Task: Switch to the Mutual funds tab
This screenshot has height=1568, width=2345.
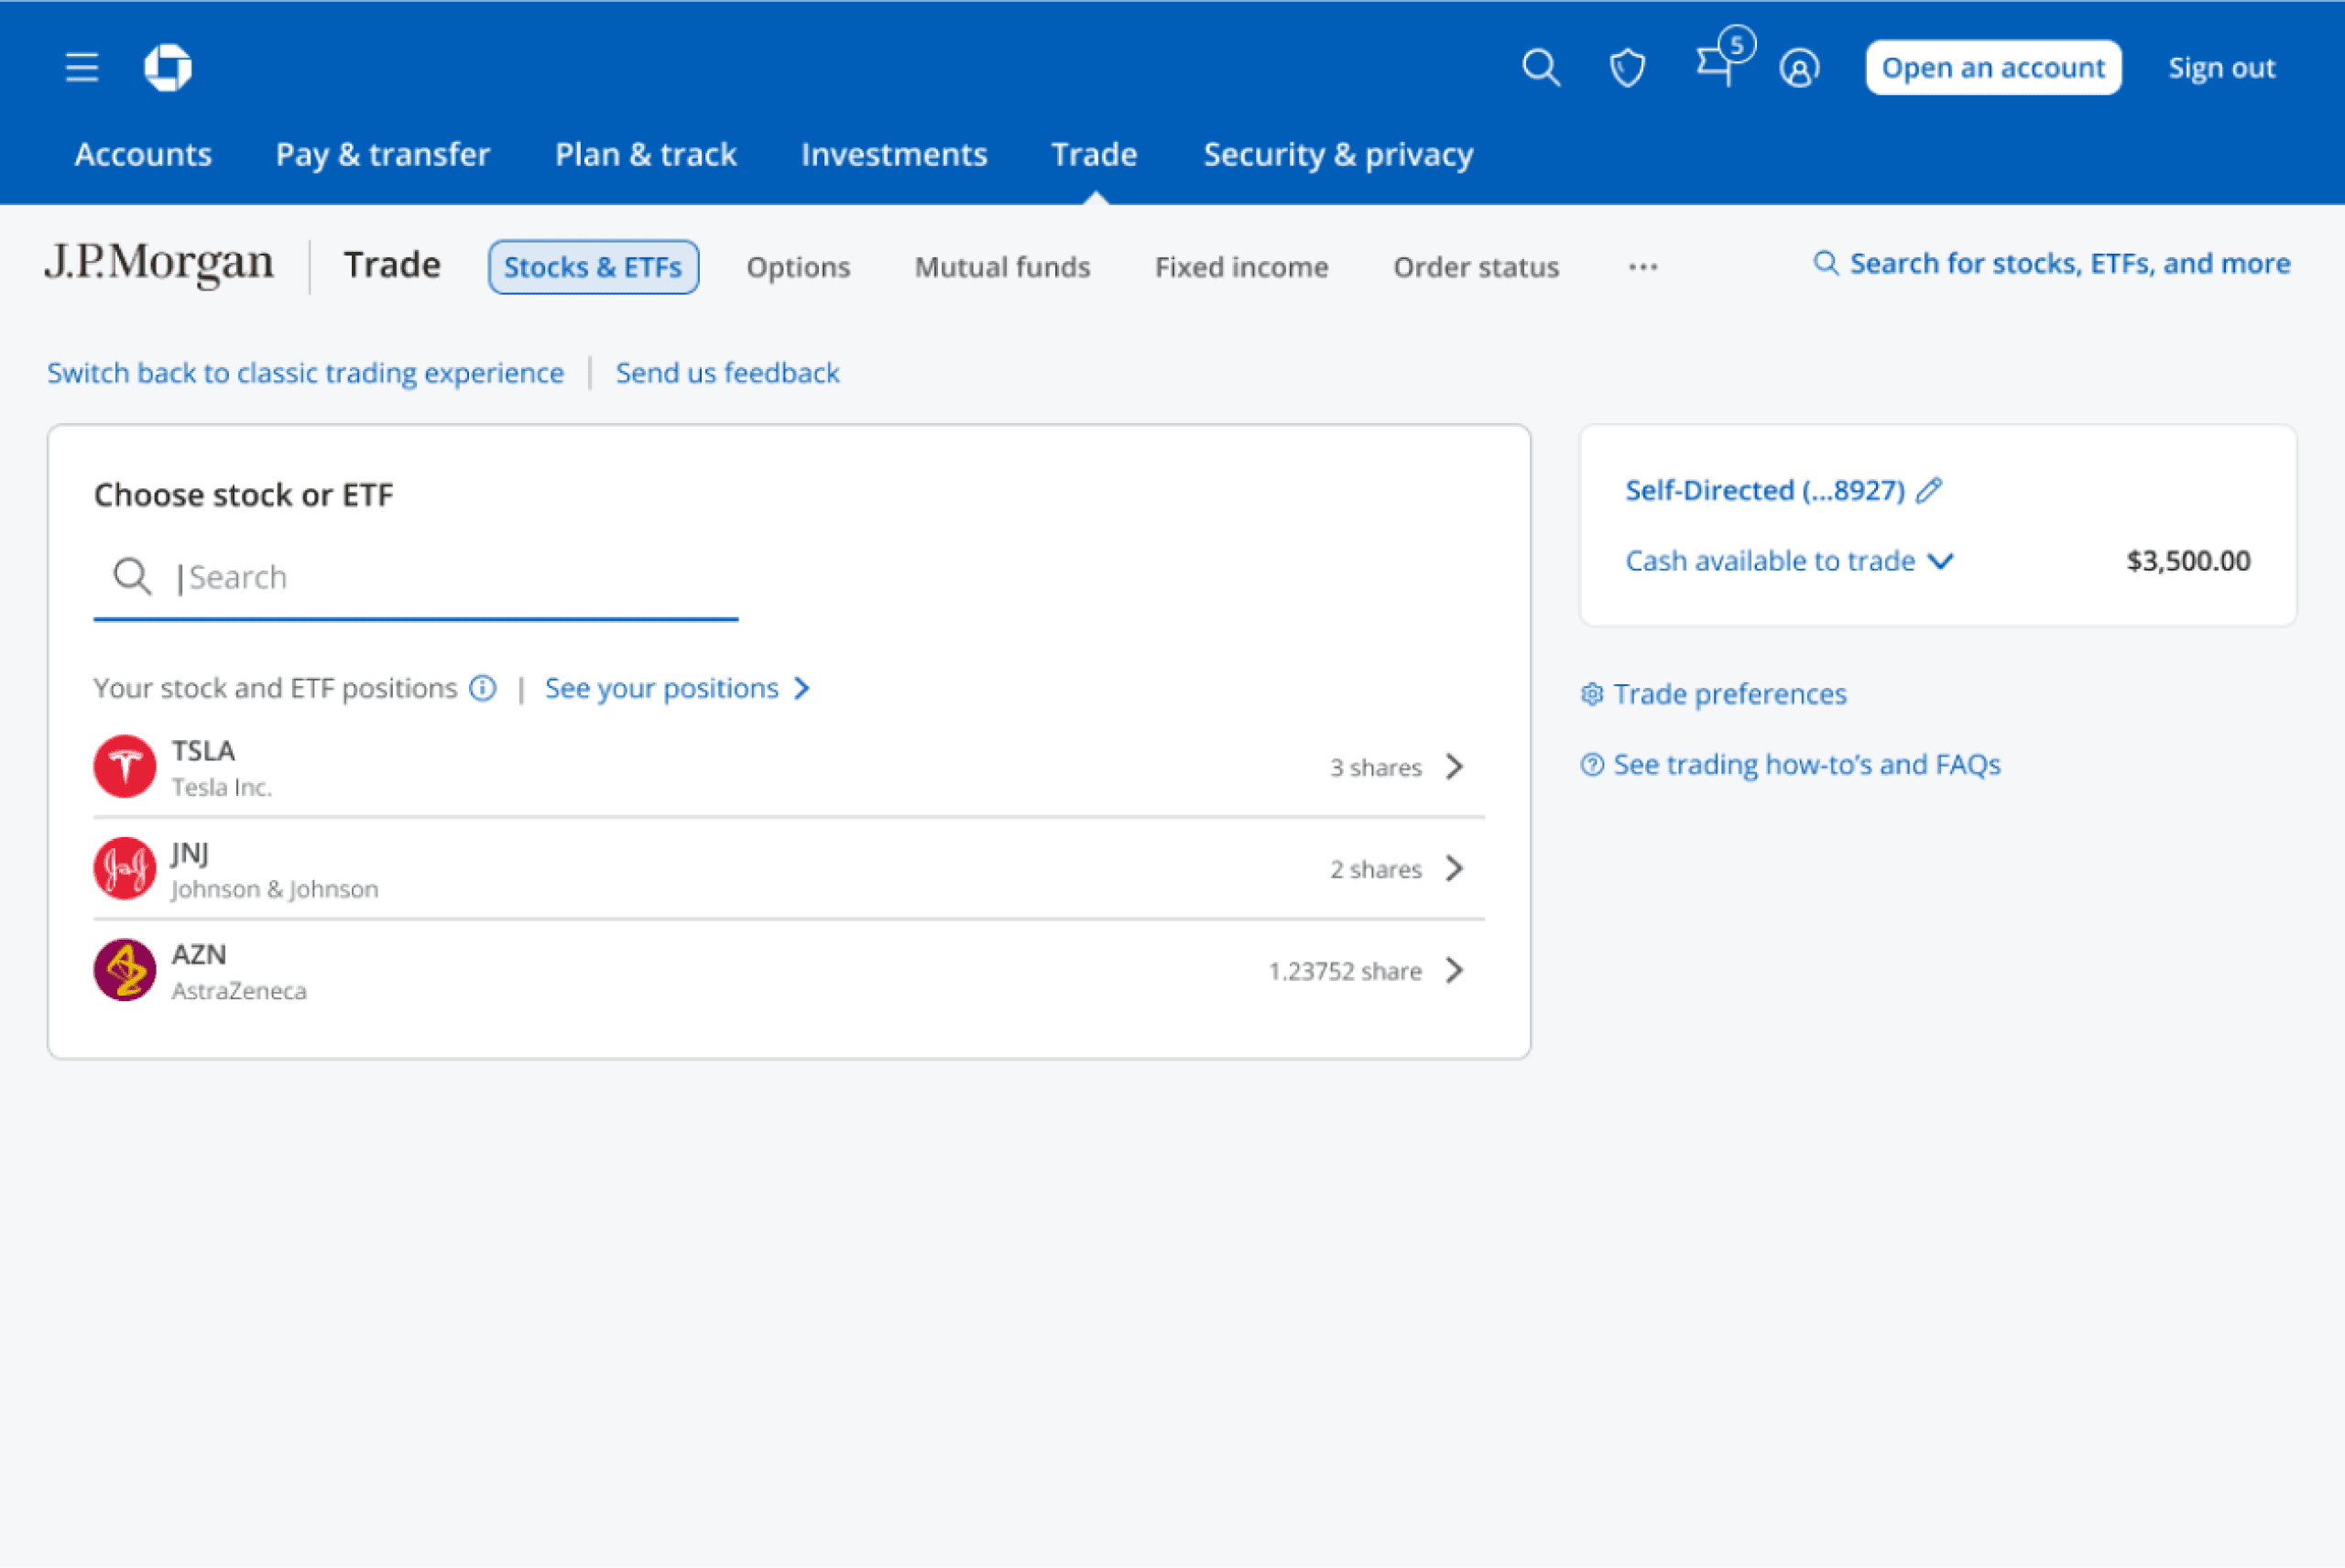Action: (x=1002, y=267)
